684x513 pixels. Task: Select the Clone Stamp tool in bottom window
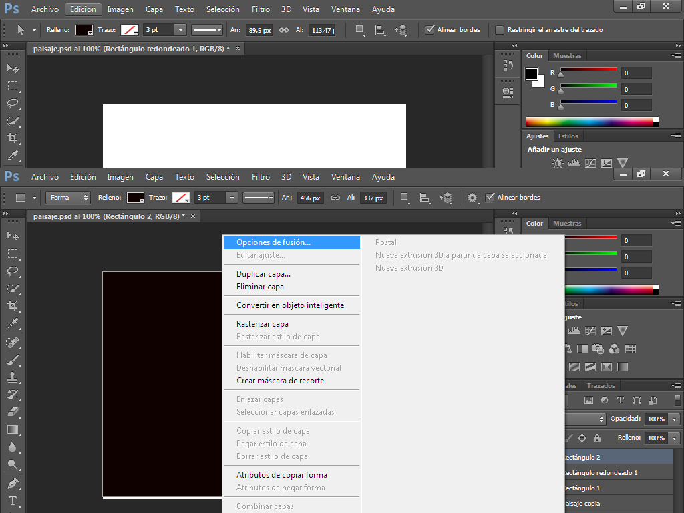13,378
